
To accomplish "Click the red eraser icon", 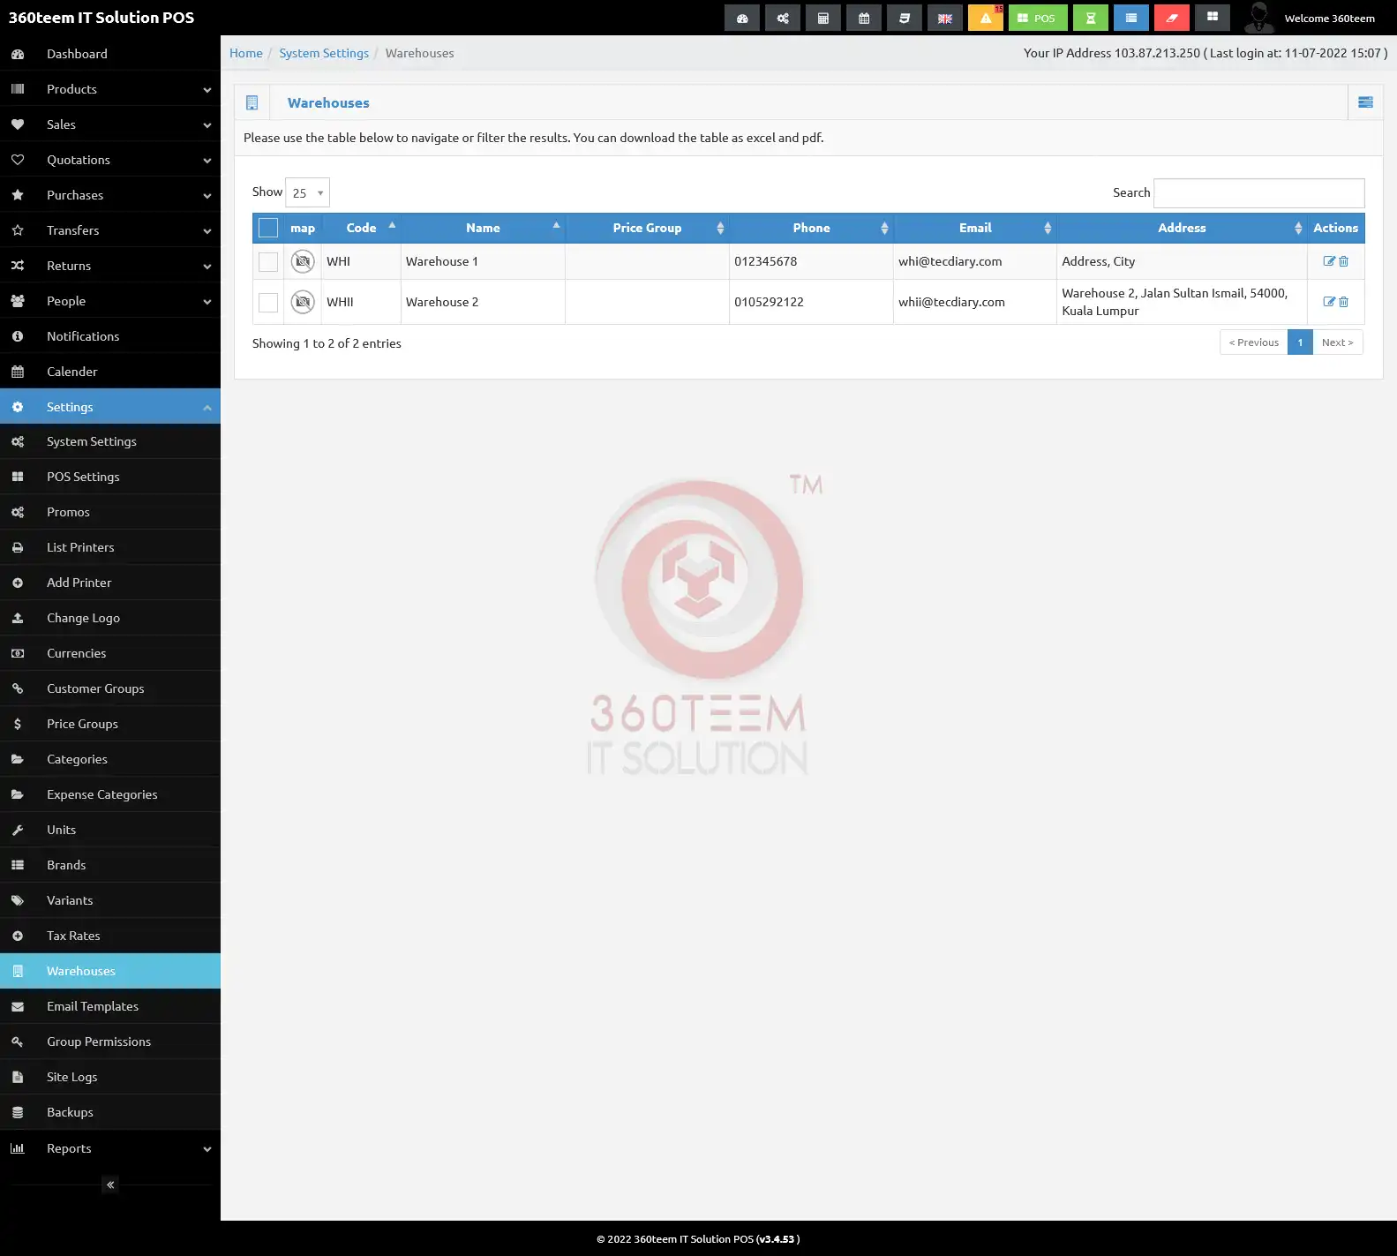I will (1172, 18).
